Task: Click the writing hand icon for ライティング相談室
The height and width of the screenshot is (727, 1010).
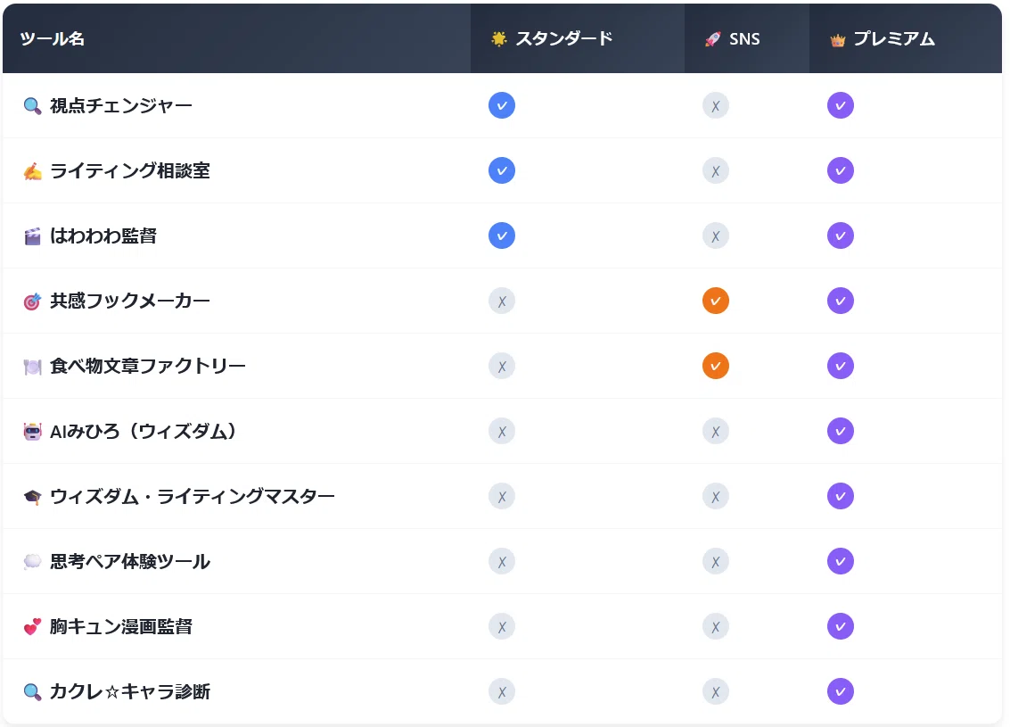Action: coord(32,170)
